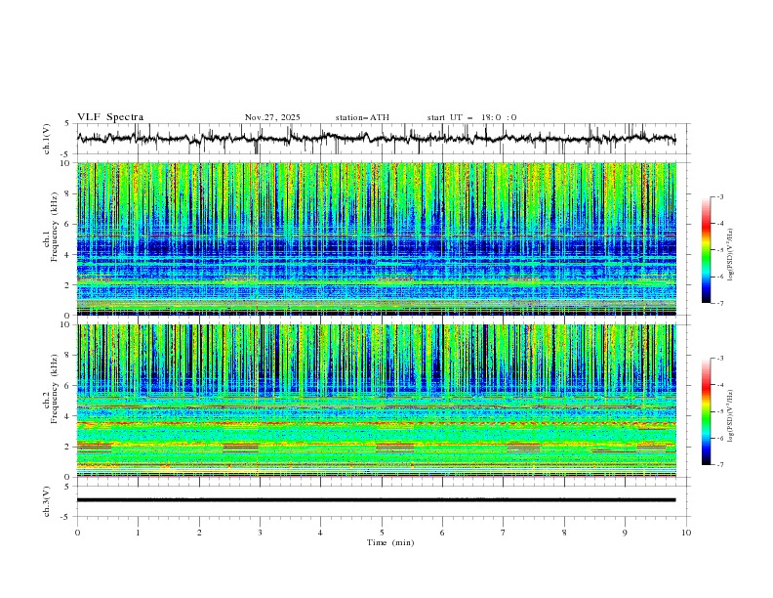The height and width of the screenshot is (598, 773).
Task: Click the lower colorbar's log(PSD) label
Action: [x=731, y=415]
